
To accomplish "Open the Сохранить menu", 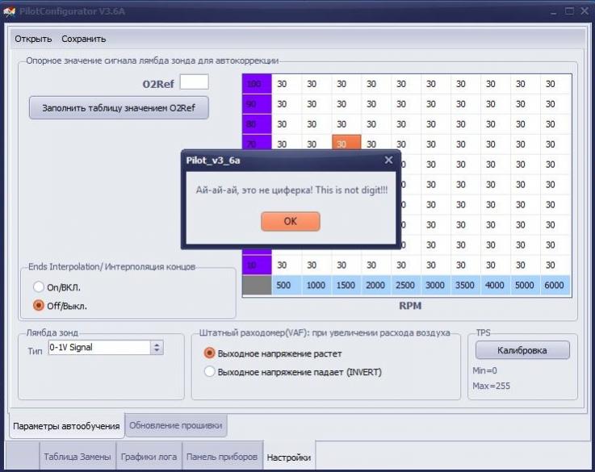I will tap(83, 39).
